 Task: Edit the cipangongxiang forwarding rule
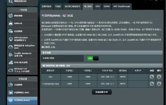[x=152, y=84]
